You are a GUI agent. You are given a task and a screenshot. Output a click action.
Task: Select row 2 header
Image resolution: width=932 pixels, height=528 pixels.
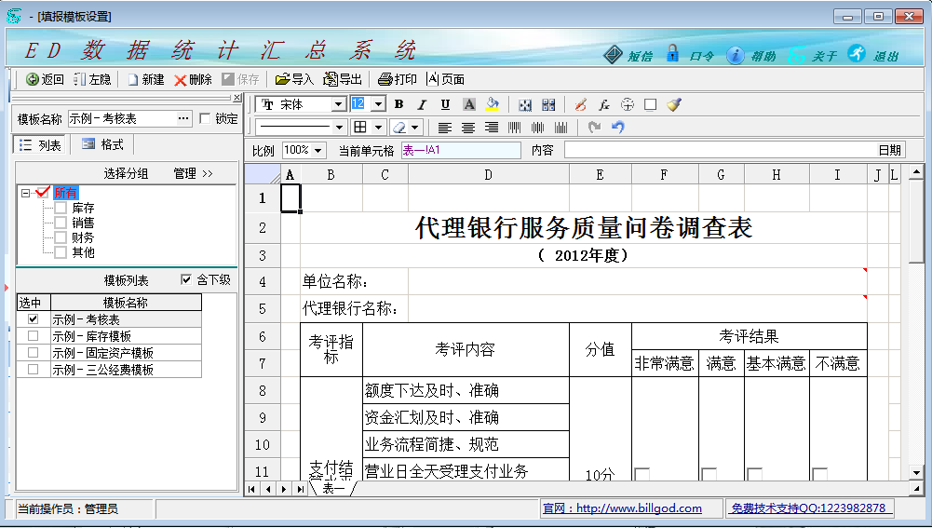click(x=263, y=228)
